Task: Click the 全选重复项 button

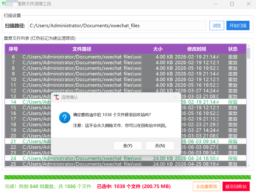Action: click(x=206, y=186)
